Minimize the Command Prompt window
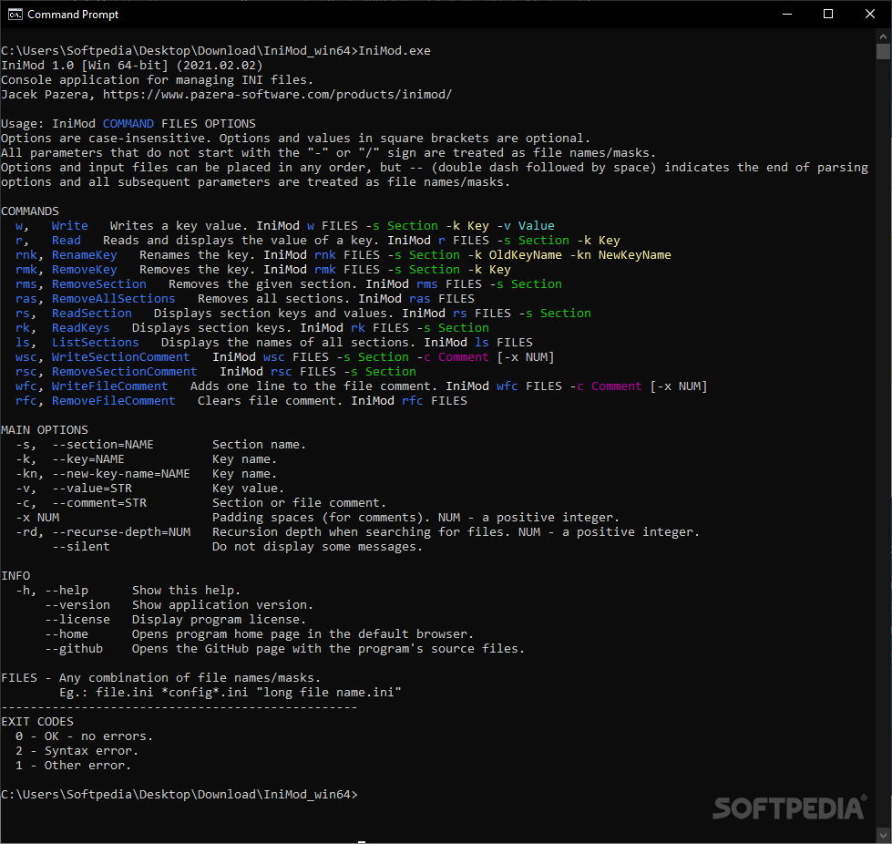Viewport: 892px width, 844px height. (787, 15)
